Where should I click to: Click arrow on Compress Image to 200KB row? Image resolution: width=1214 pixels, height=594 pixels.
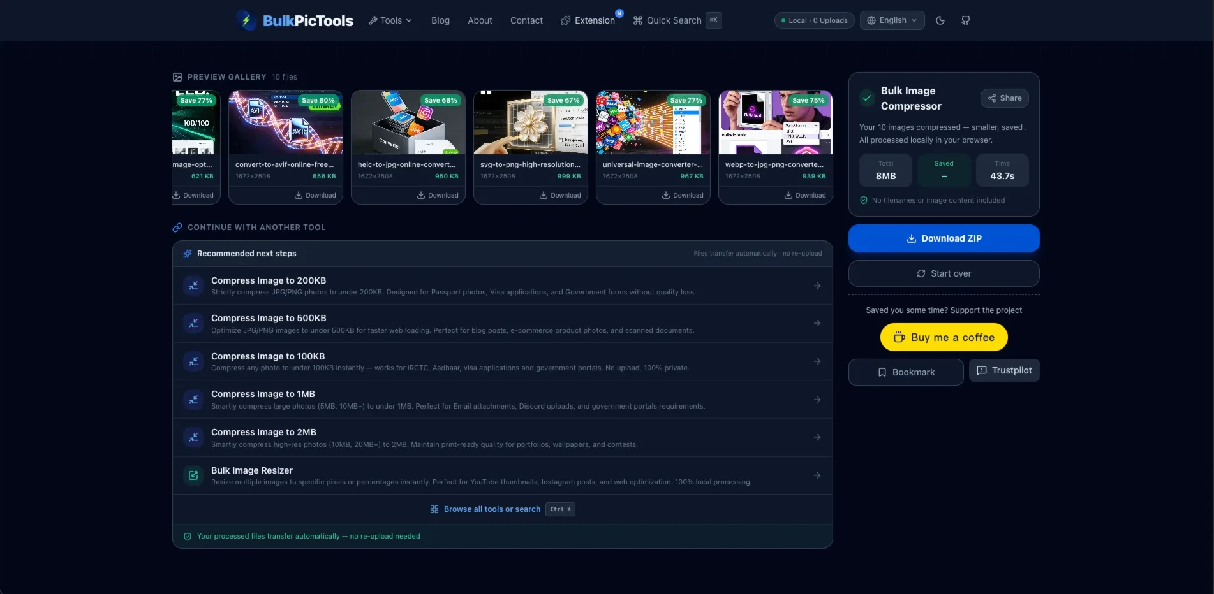[x=817, y=286]
